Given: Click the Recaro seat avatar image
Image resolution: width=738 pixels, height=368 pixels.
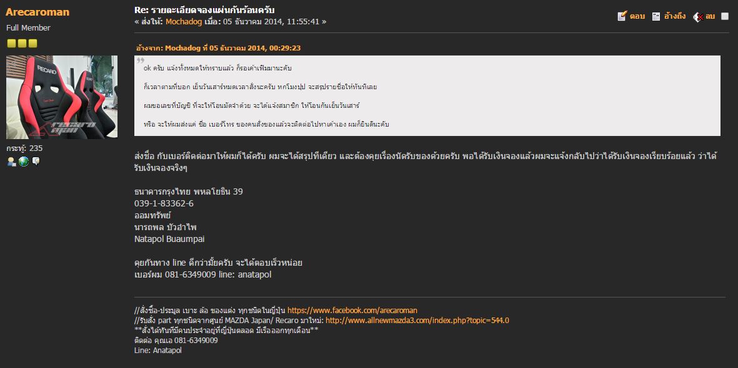Looking at the screenshot, I should point(62,97).
